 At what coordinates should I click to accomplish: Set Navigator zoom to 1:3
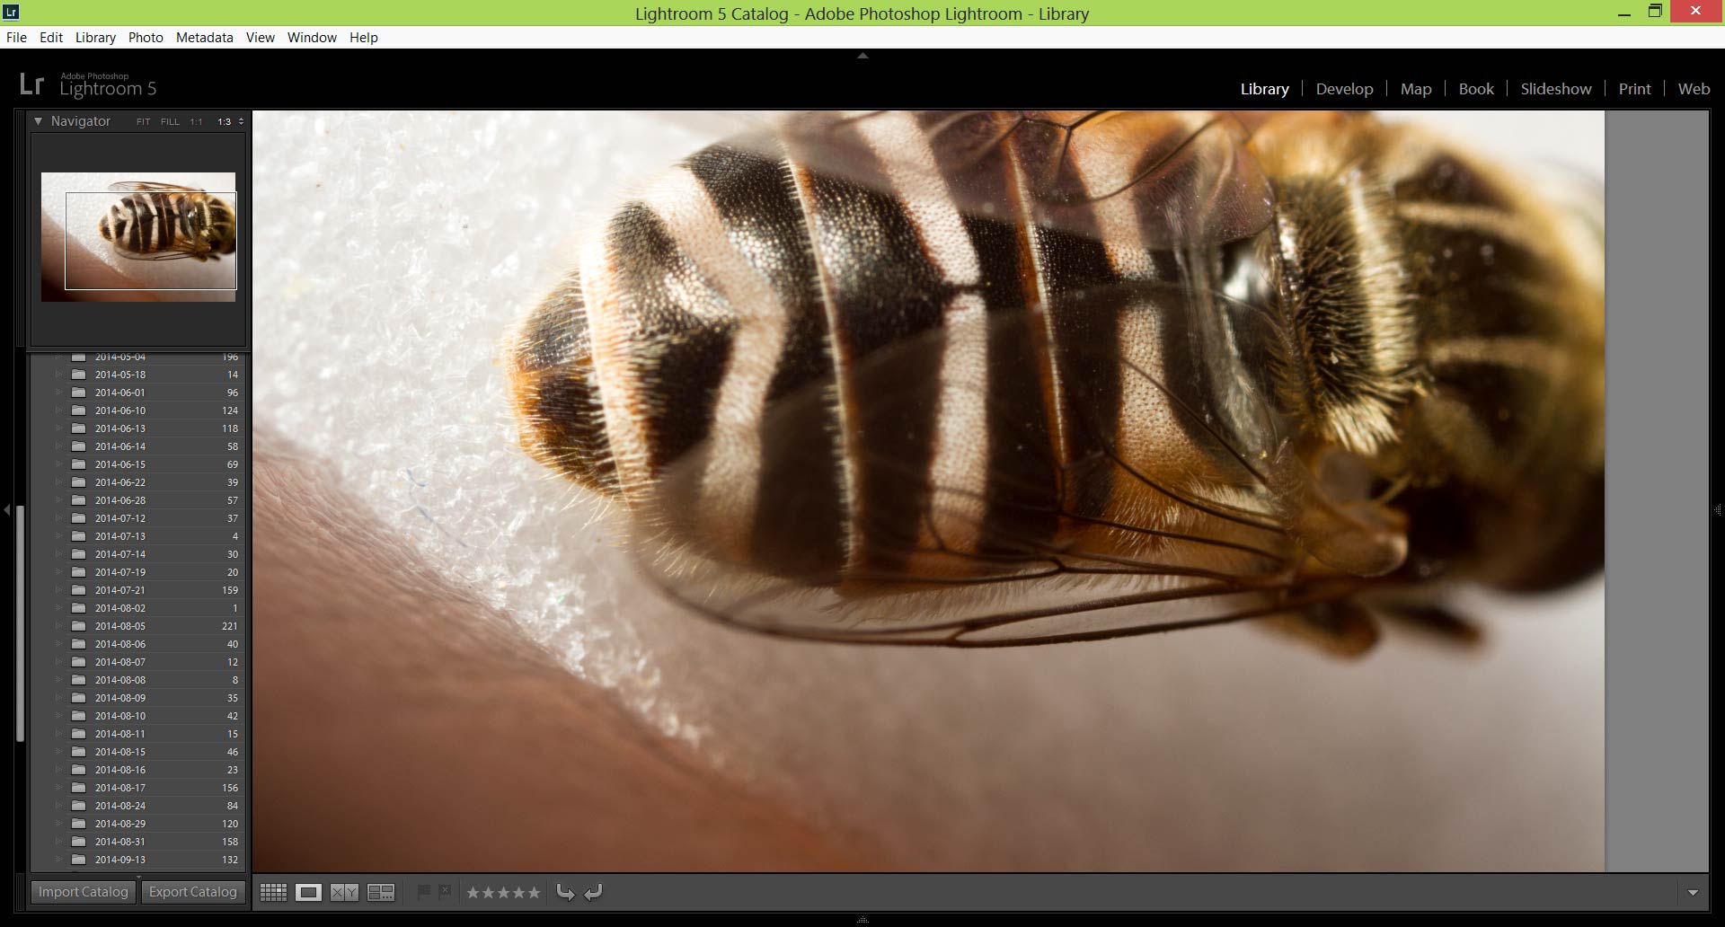(x=224, y=121)
